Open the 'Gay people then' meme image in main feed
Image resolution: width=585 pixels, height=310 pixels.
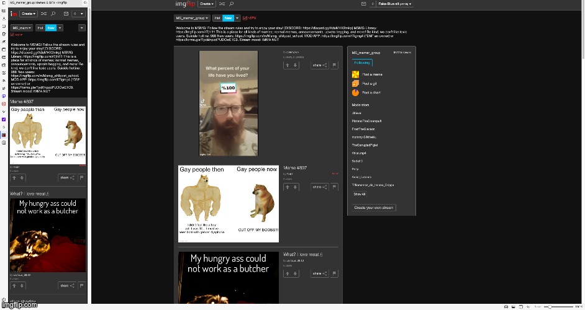point(229,204)
